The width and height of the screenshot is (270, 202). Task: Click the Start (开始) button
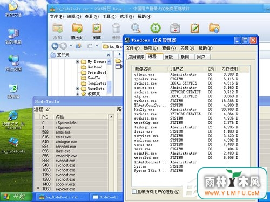tap(16, 197)
